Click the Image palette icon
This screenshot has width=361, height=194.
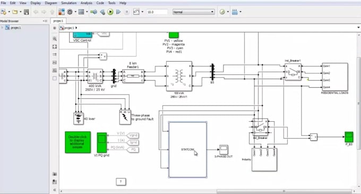(x=55, y=70)
